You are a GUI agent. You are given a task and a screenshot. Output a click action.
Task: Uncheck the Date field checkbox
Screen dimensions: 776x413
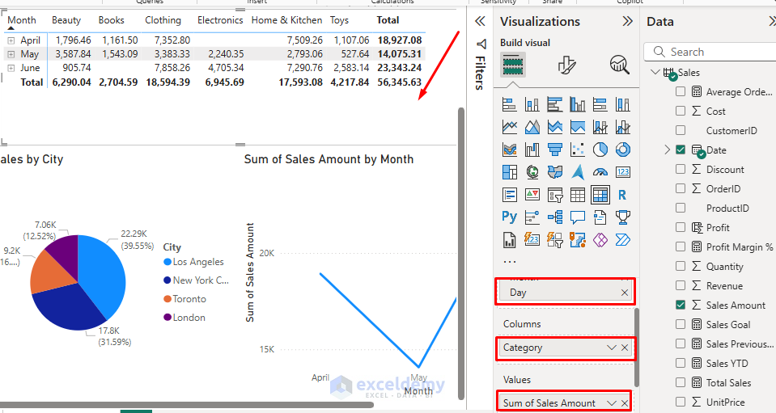681,150
